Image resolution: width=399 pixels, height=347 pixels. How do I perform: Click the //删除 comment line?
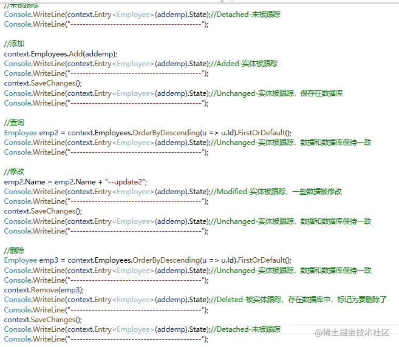click(14, 251)
